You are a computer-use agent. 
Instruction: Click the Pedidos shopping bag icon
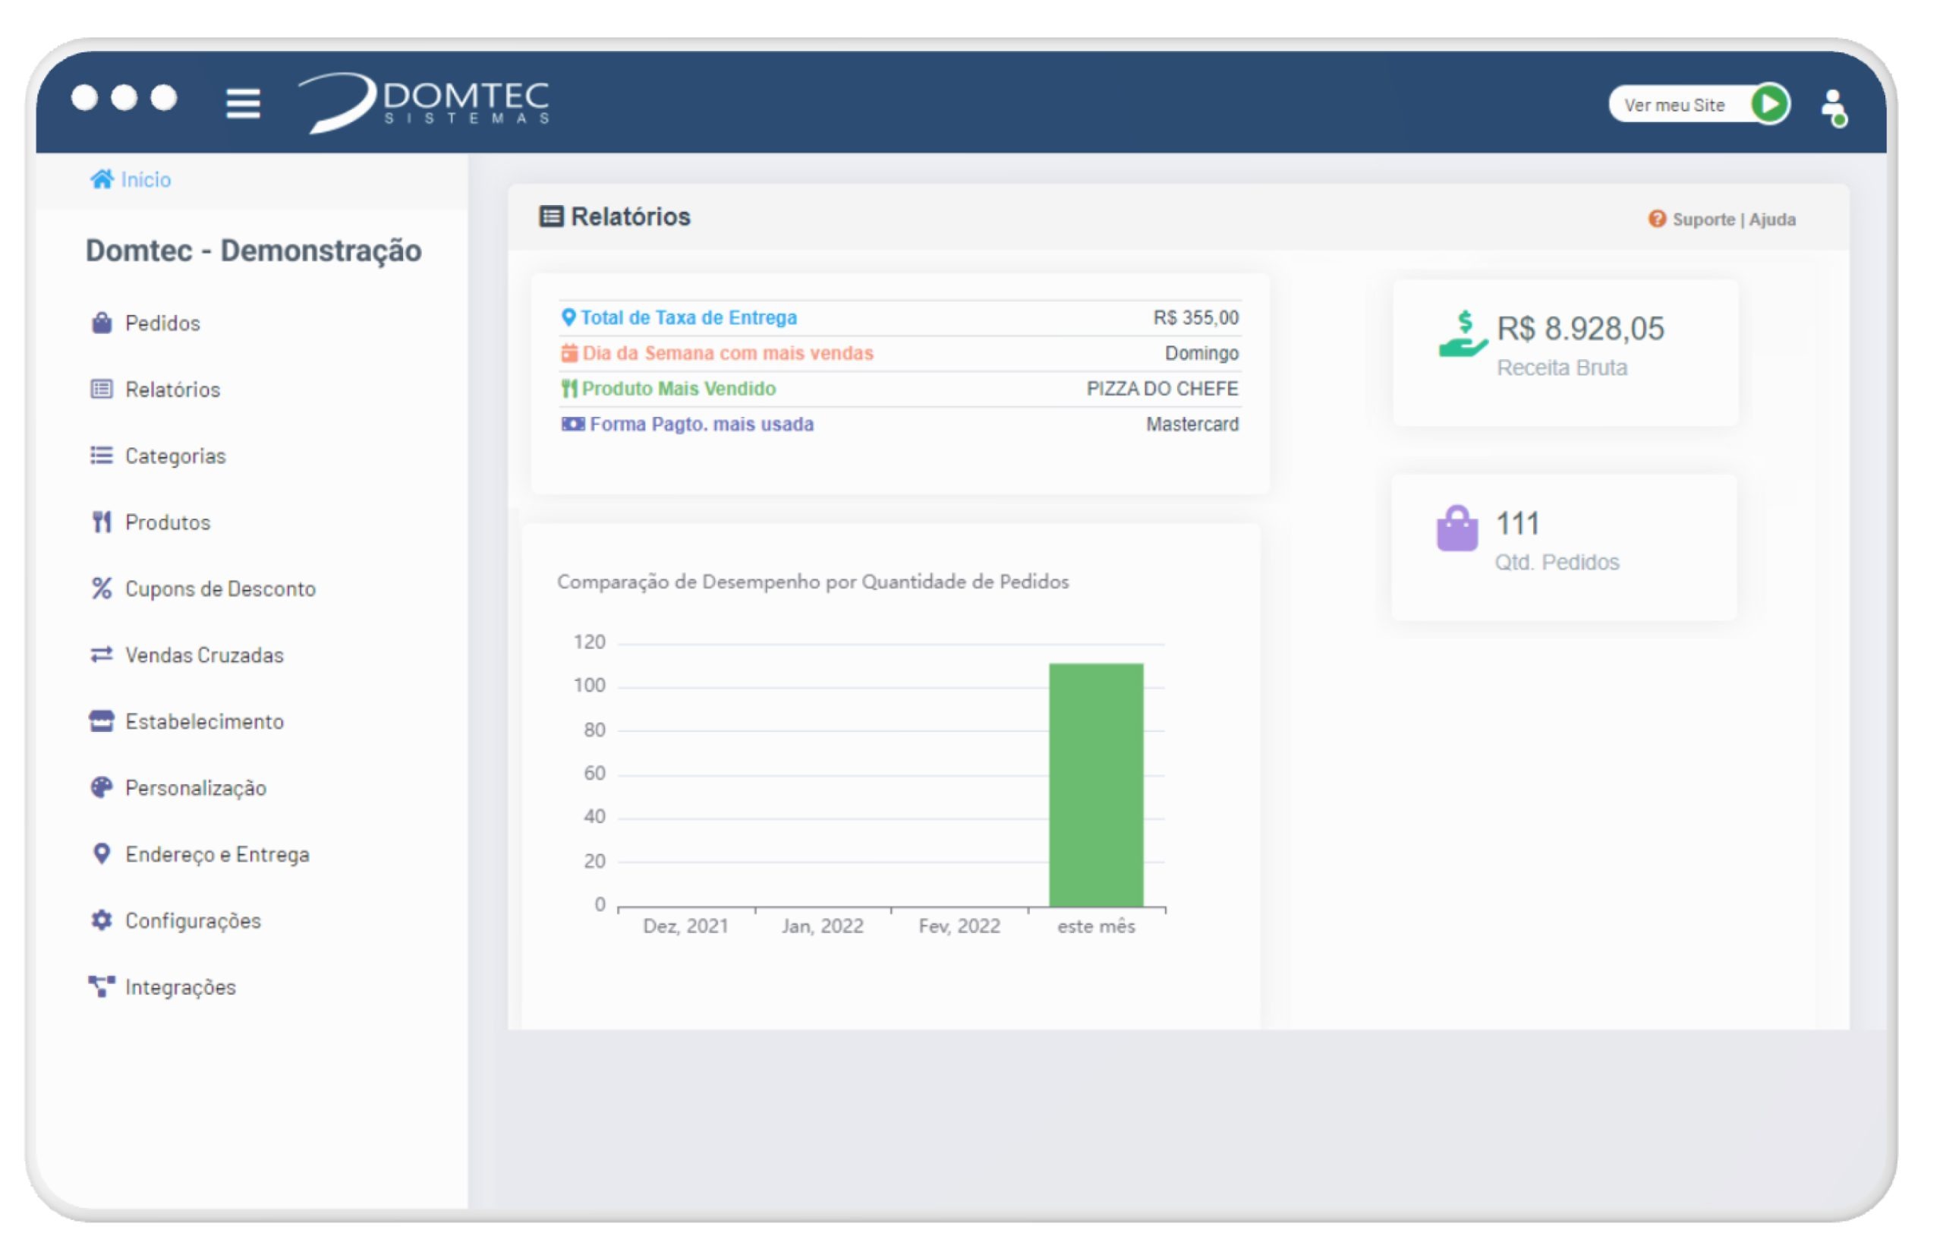[x=102, y=323]
